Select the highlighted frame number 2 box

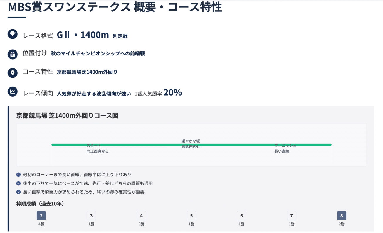pos(41,216)
